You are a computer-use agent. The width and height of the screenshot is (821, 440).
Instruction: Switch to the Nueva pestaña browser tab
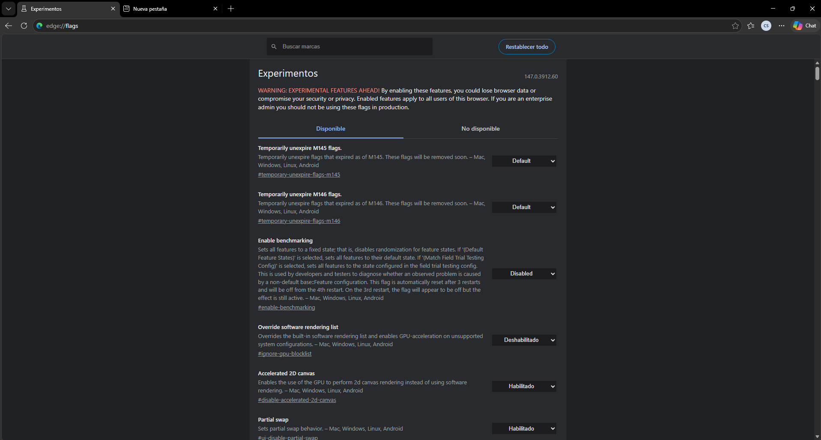[167, 9]
